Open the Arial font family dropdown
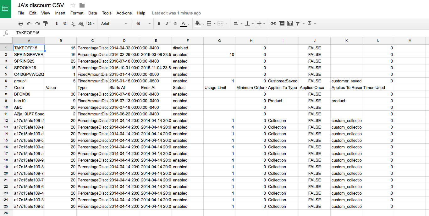The height and width of the screenshot is (216, 429). point(114,24)
